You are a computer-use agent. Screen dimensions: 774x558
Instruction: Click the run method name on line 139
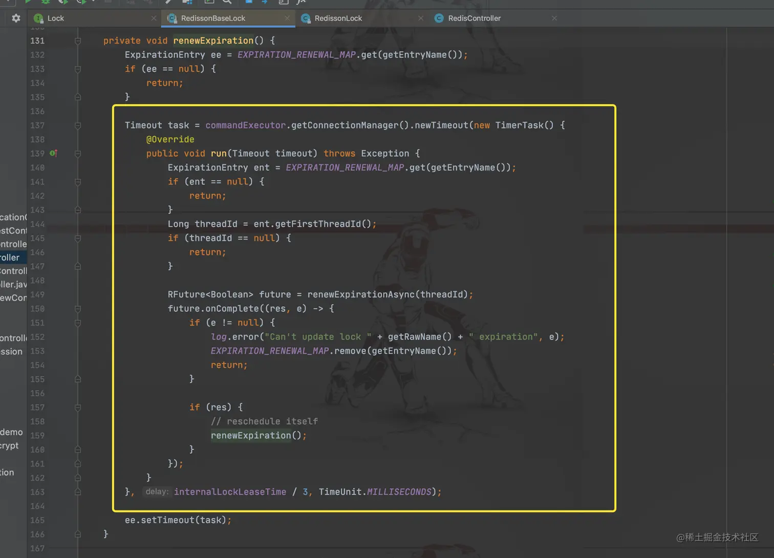(219, 153)
